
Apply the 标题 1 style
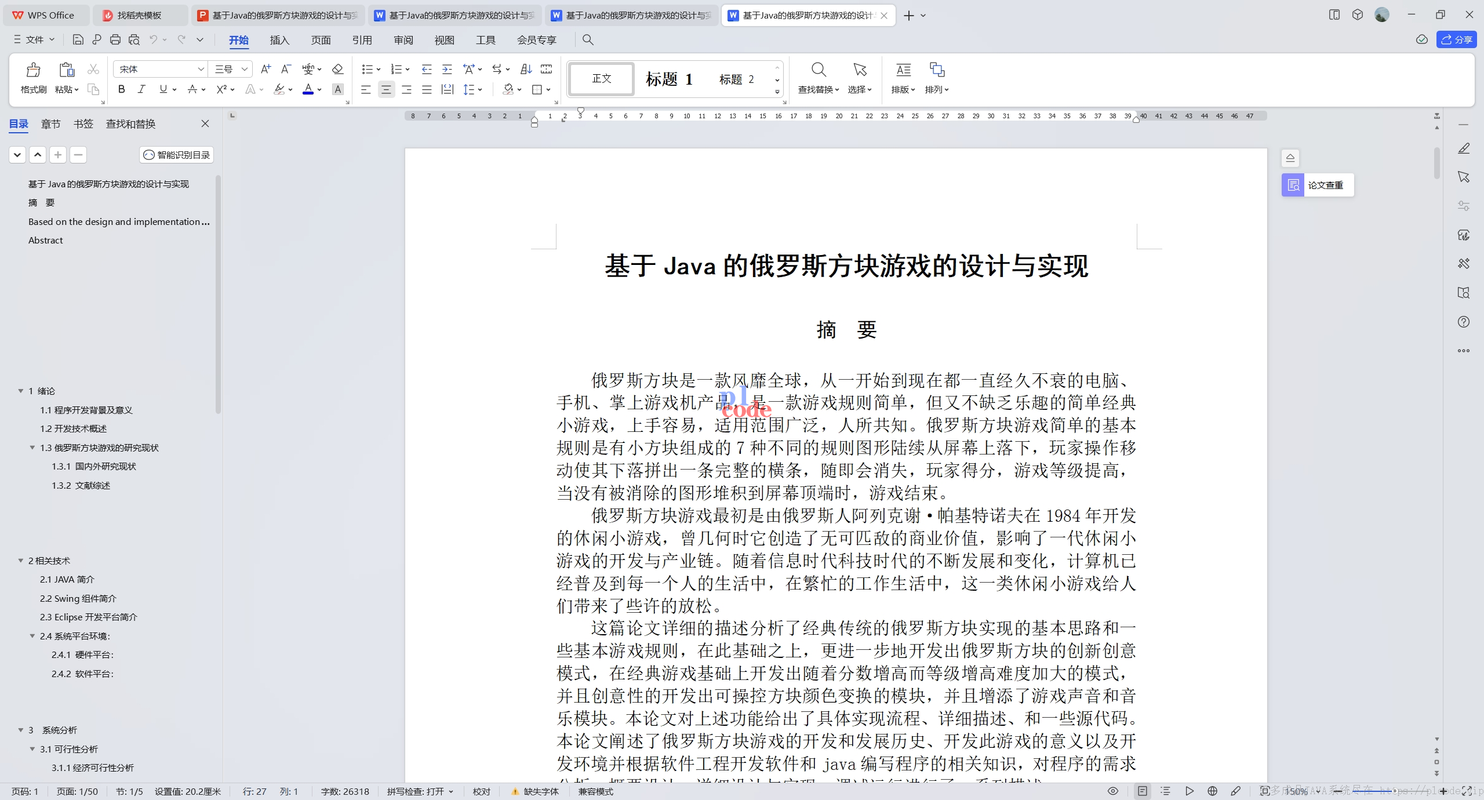tap(669, 79)
